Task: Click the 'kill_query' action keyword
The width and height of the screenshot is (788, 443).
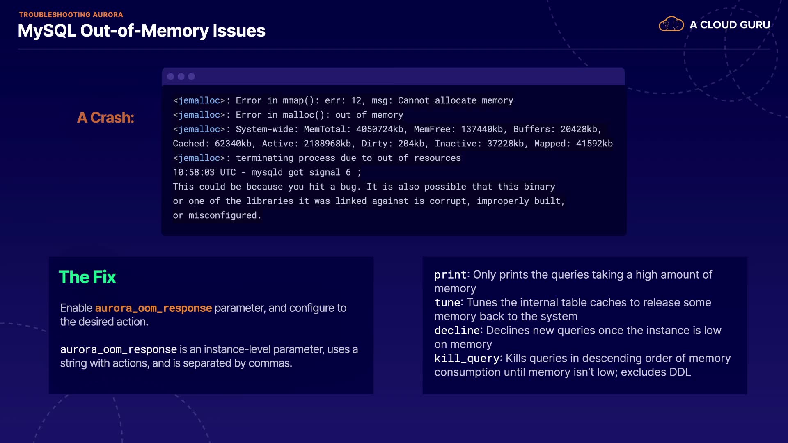Action: pos(467,359)
